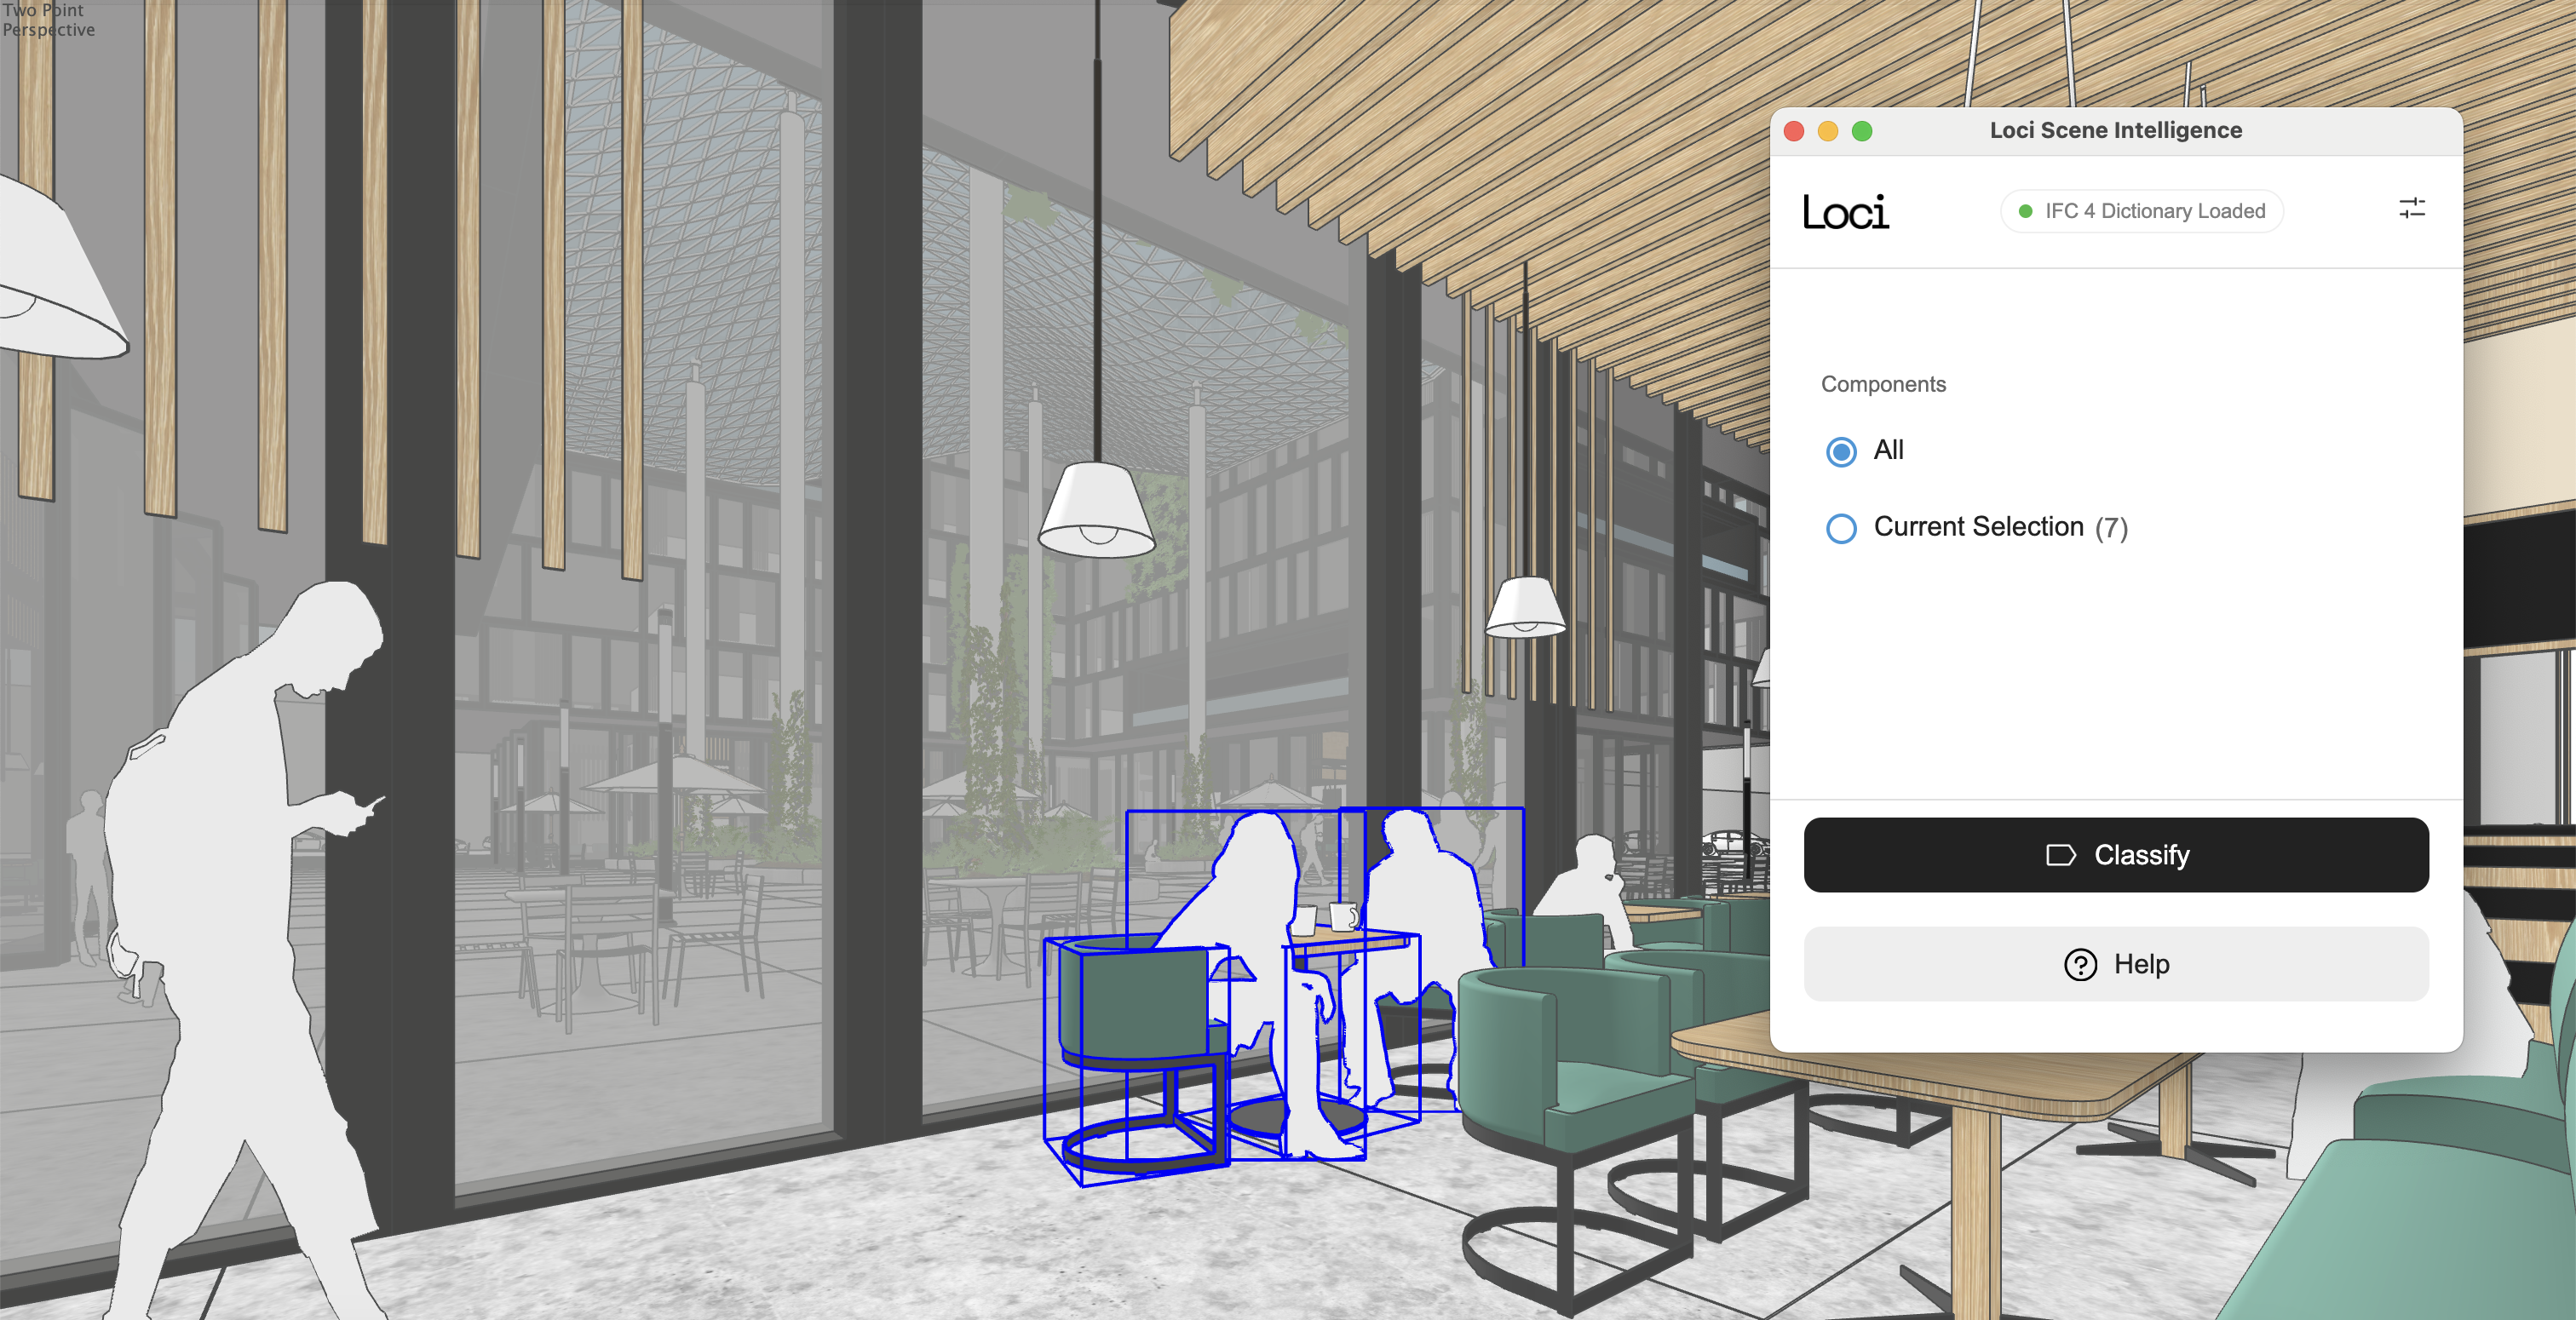Open Help in the Loci panel
Viewport: 2576px width, 1320px height.
coord(2116,964)
